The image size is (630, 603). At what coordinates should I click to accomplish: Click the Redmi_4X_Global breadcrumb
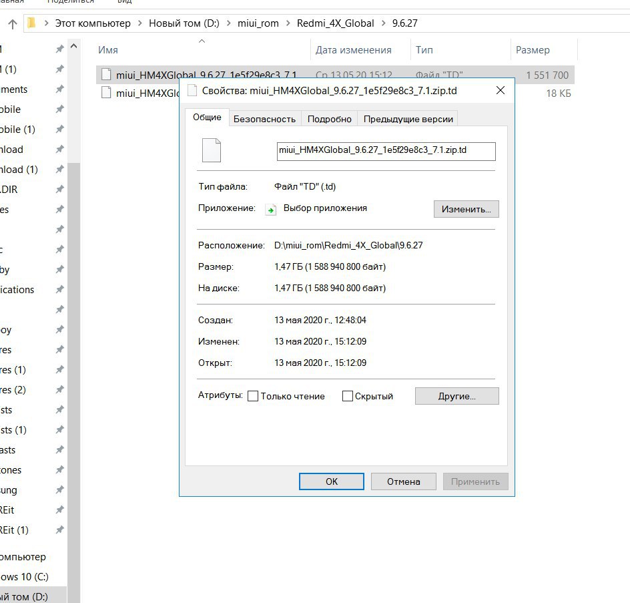[336, 23]
